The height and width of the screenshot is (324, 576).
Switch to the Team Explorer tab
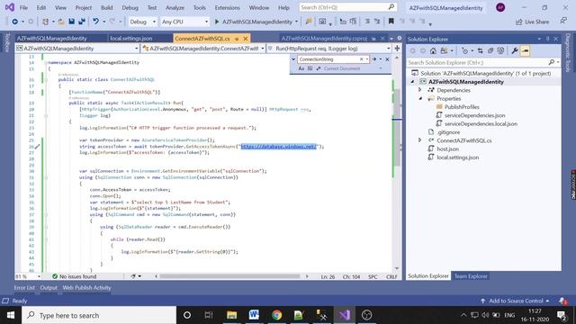click(x=471, y=276)
